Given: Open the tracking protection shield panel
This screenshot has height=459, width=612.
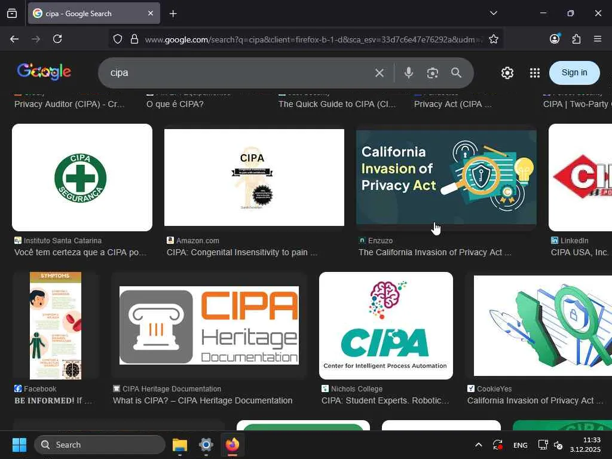Looking at the screenshot, I should [x=118, y=39].
